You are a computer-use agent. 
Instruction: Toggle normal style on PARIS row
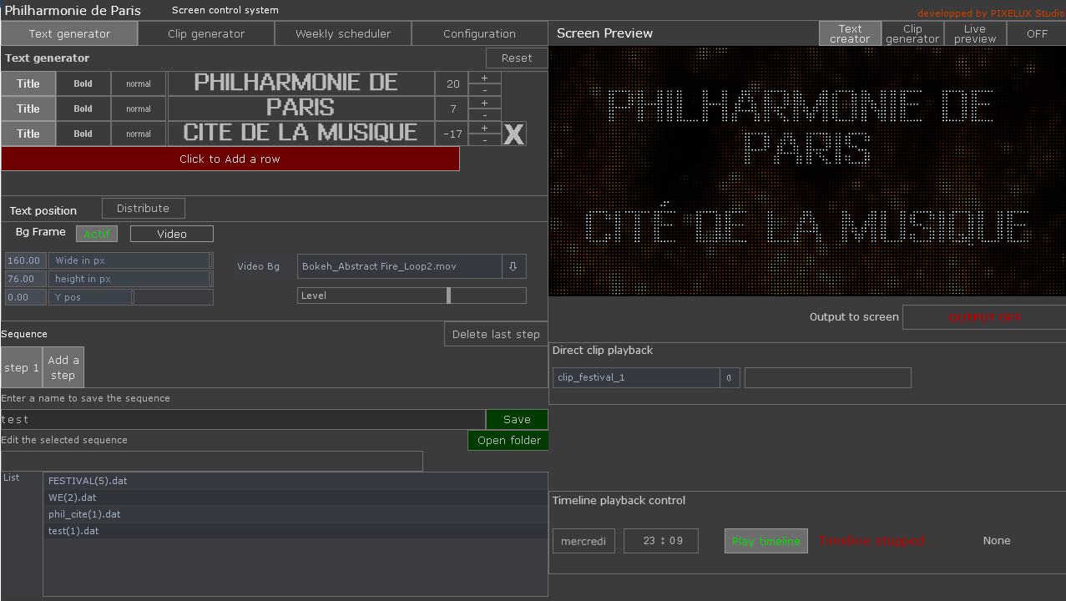click(139, 109)
